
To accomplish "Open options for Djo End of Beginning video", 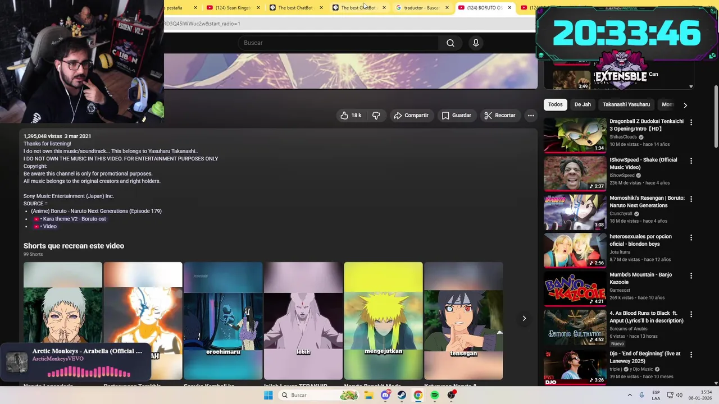I will click(691, 355).
